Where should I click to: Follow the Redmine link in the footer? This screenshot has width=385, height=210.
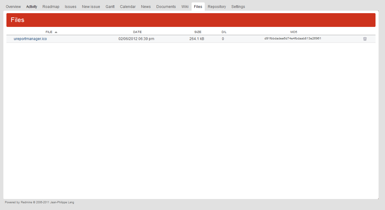26,202
